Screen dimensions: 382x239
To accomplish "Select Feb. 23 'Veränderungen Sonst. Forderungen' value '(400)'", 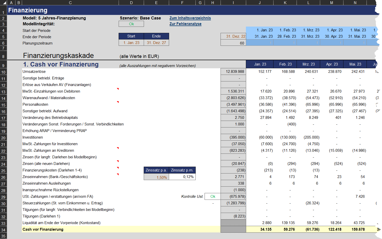I will click(x=285, y=124).
